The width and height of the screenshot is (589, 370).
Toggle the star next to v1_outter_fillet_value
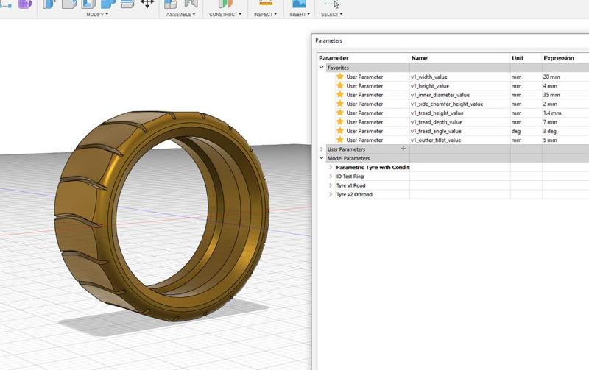click(340, 140)
